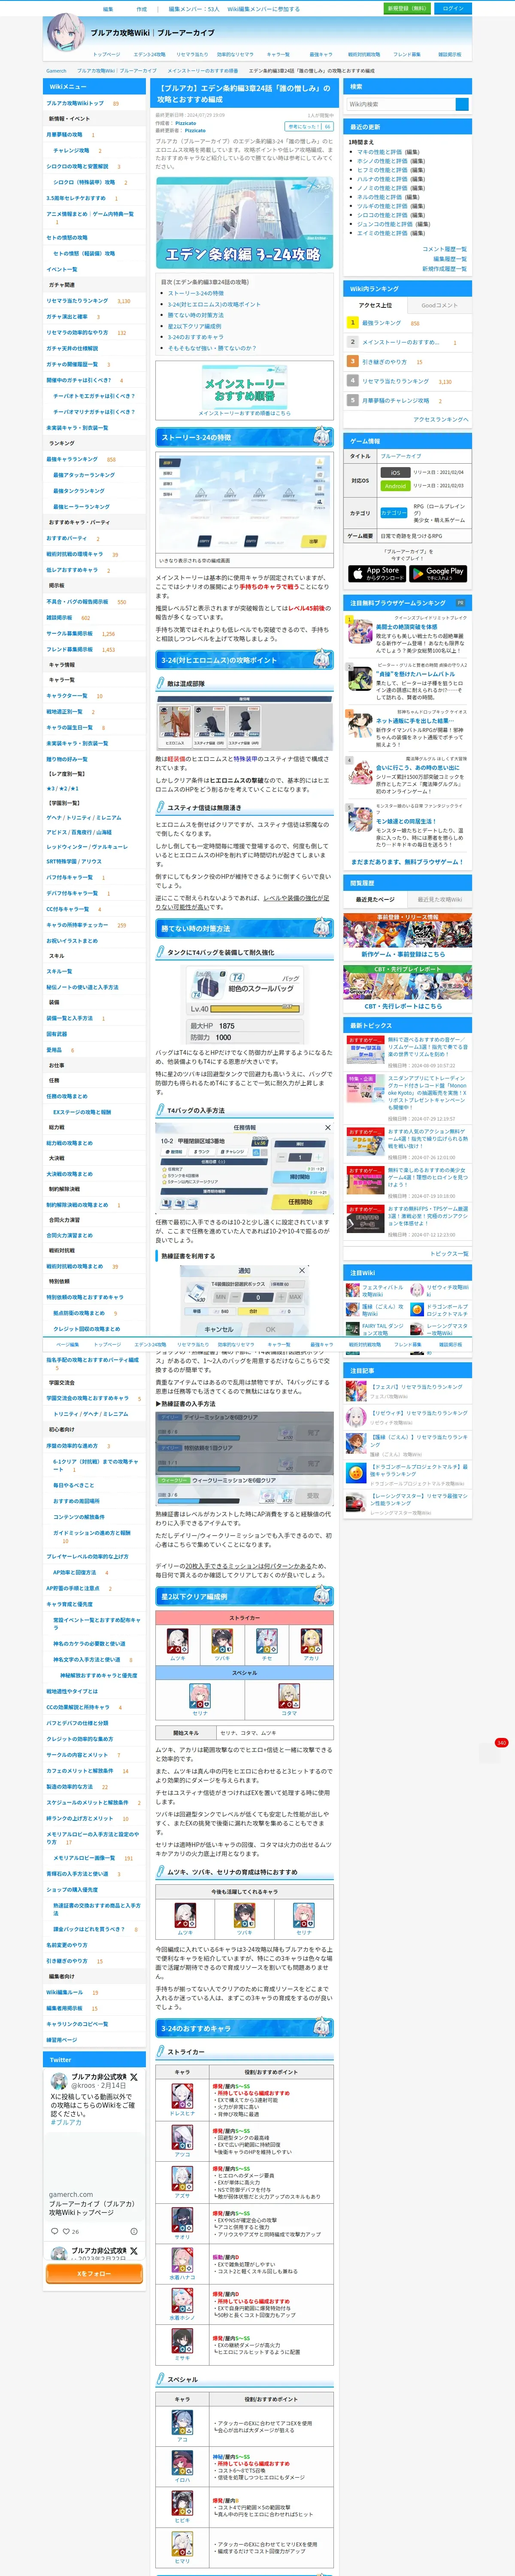Open 最強ランキング in the Wiki ranking list
The image size is (515, 2576).
(x=381, y=323)
